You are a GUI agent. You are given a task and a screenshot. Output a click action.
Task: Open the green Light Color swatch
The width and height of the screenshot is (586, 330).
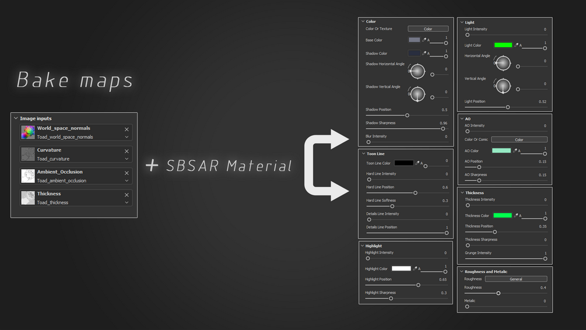[503, 45]
